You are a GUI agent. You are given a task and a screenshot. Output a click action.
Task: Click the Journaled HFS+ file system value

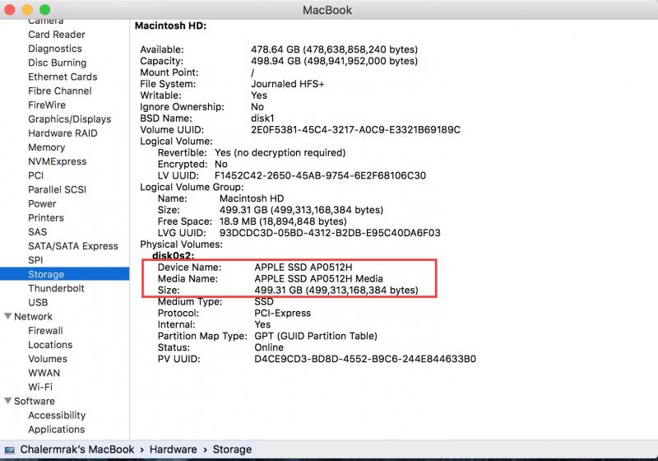click(287, 84)
